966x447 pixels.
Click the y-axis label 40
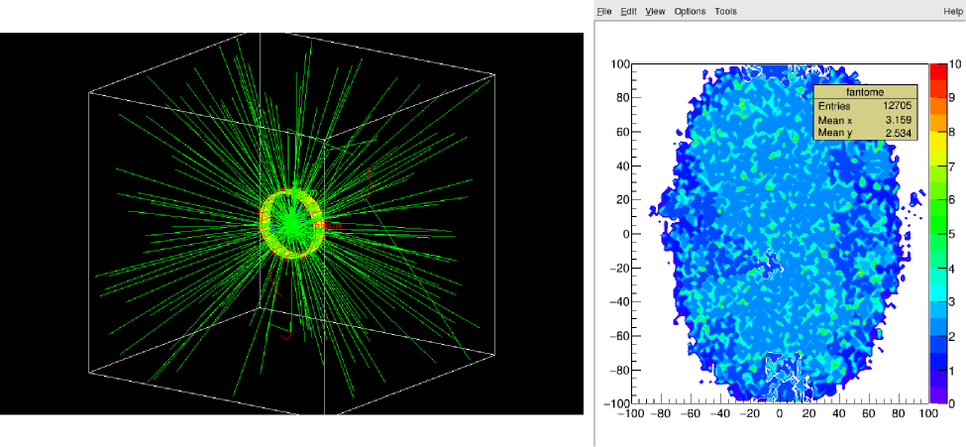coord(622,166)
